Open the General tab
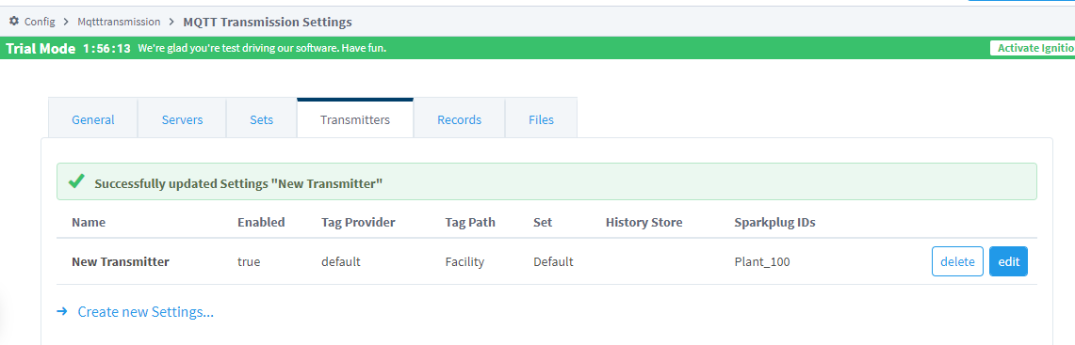1075x345 pixels. (93, 119)
